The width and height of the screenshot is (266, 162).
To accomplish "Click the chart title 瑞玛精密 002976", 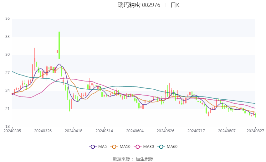I will (x=139, y=5).
